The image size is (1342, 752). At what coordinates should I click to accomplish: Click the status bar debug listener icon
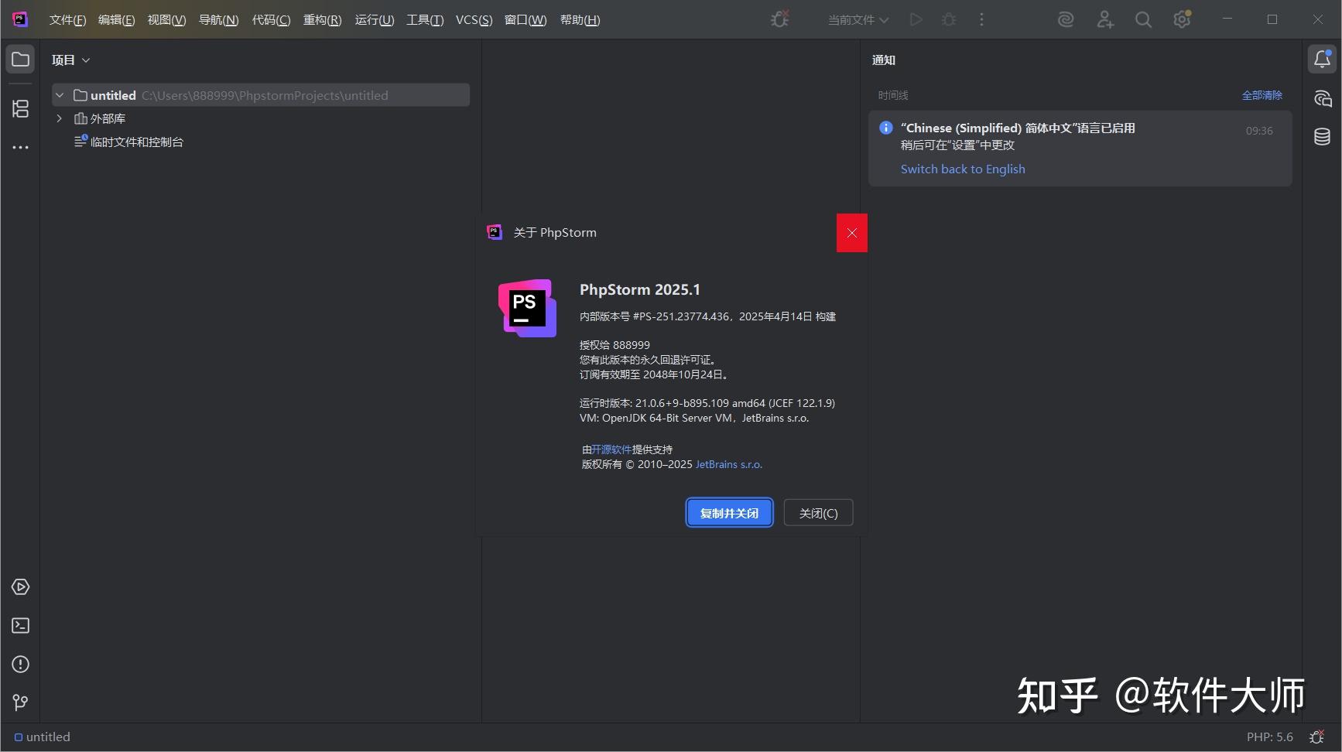pos(1316,737)
